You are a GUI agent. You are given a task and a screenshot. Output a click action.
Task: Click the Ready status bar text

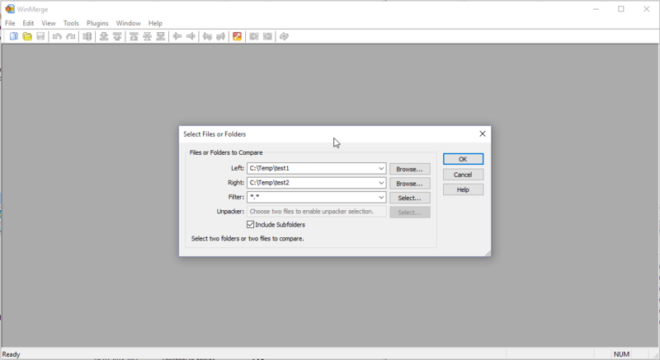(x=12, y=354)
